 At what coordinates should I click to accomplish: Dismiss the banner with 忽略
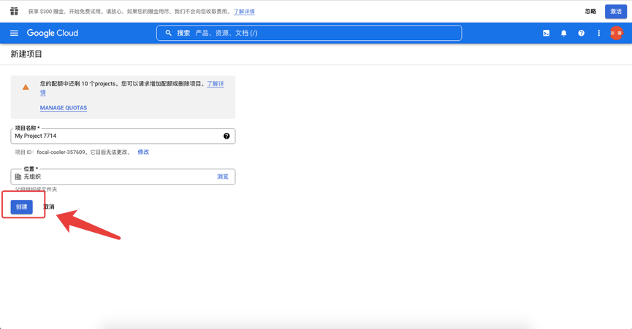coord(590,12)
